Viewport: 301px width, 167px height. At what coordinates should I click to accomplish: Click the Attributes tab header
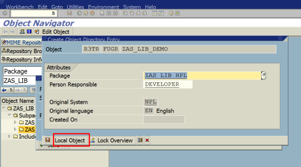click(x=58, y=67)
